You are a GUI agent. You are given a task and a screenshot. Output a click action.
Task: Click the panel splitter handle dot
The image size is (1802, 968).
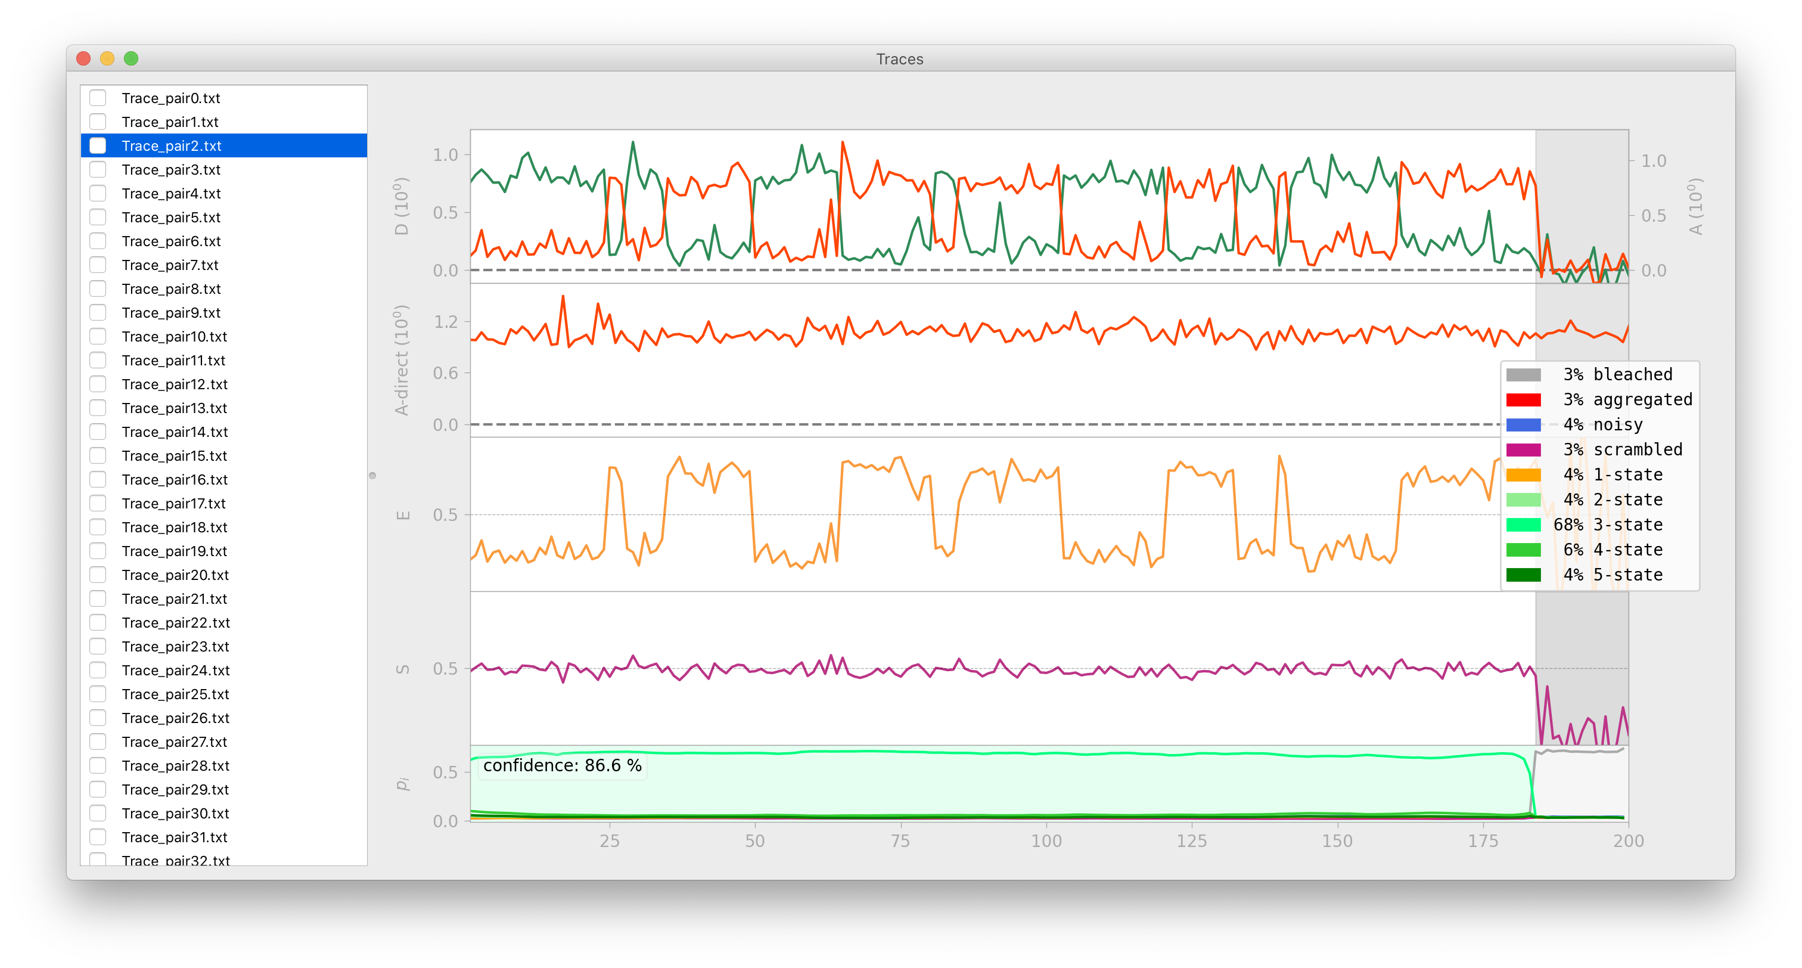(372, 476)
